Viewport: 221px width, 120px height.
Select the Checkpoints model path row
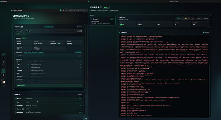(49, 62)
